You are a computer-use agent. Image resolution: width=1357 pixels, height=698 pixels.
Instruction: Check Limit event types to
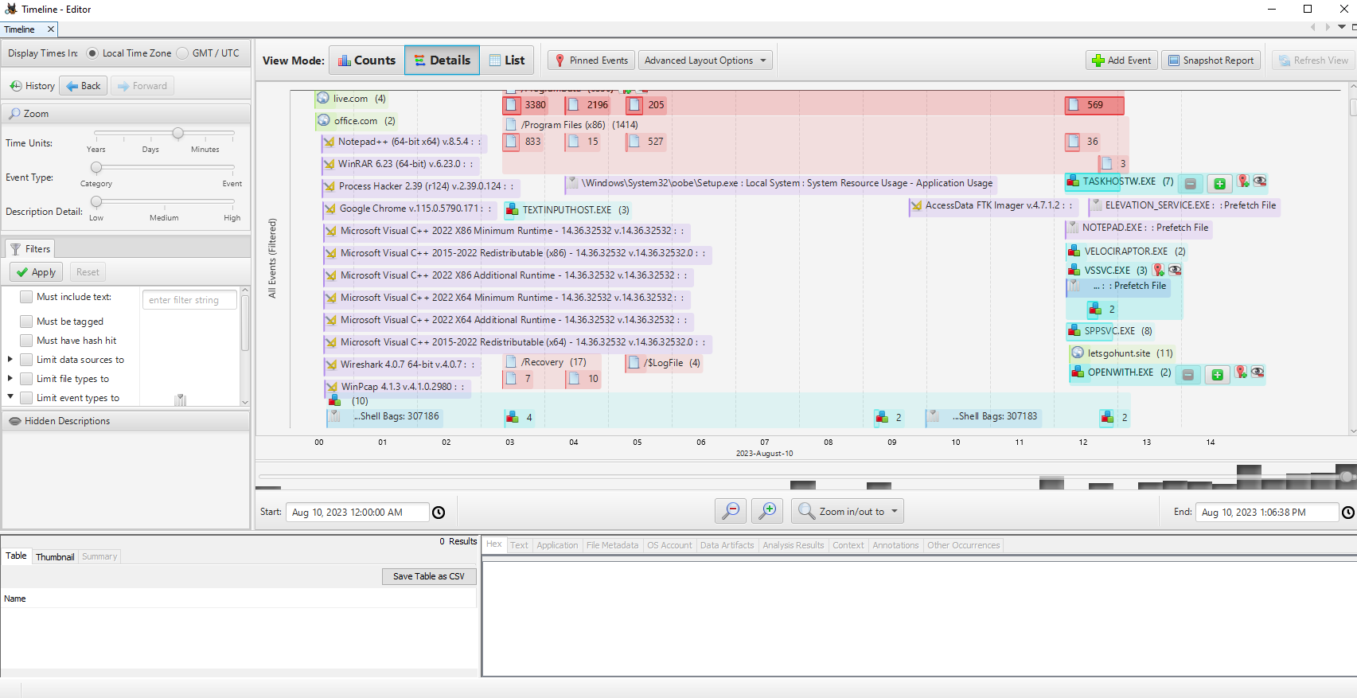(x=26, y=398)
